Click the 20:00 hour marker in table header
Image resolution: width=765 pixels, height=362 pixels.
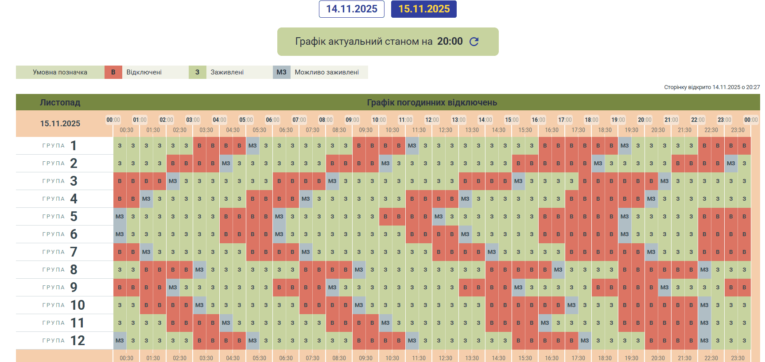645,120
